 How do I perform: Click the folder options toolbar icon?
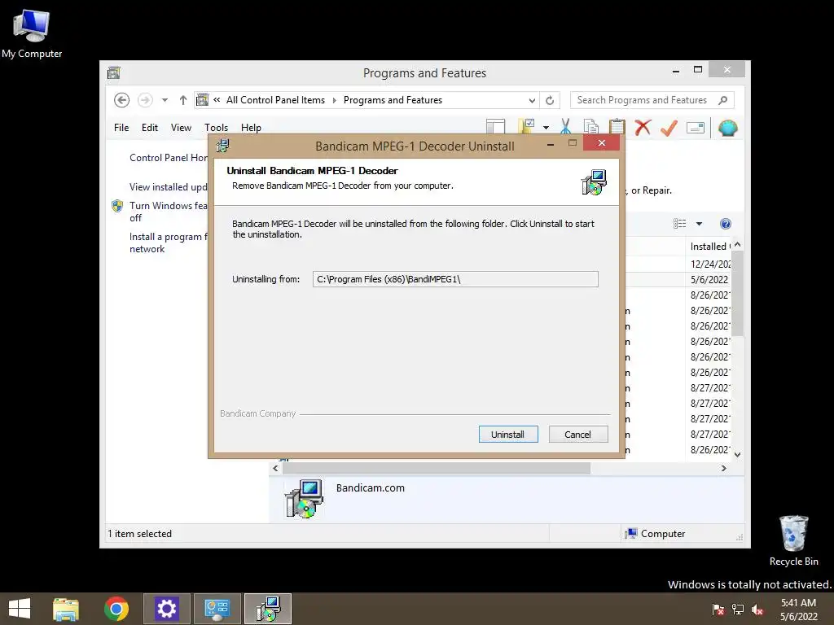point(527,126)
